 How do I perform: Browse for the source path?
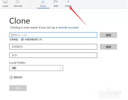pos(108,35)
